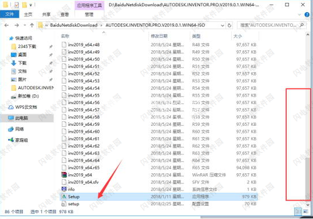Click the Back navigation arrow
Screen dimensions: 313x219
[7, 25]
